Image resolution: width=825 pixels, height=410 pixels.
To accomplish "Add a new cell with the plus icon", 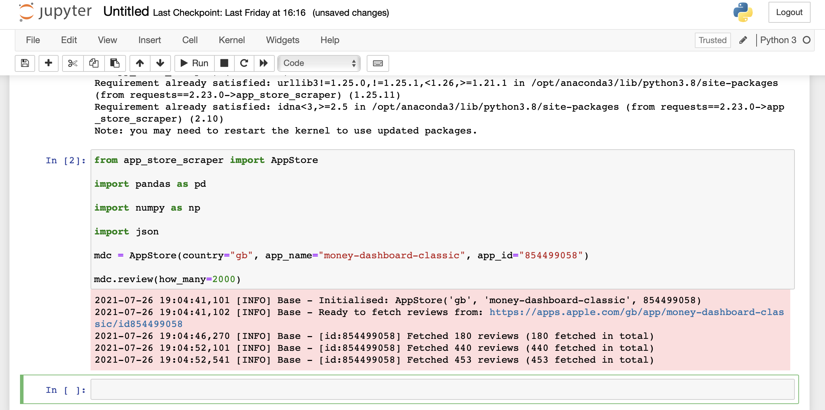I will [48, 63].
